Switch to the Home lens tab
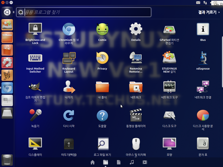Image resolution: width=223 pixels, height=167 pixels. tap(92, 162)
